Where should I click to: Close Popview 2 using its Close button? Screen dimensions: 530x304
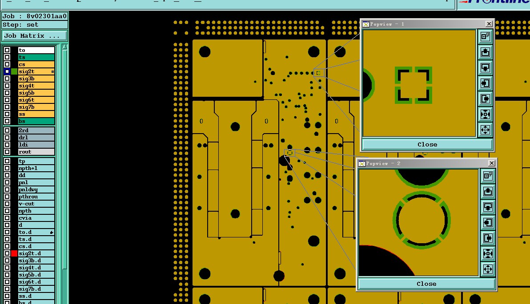[426, 284]
